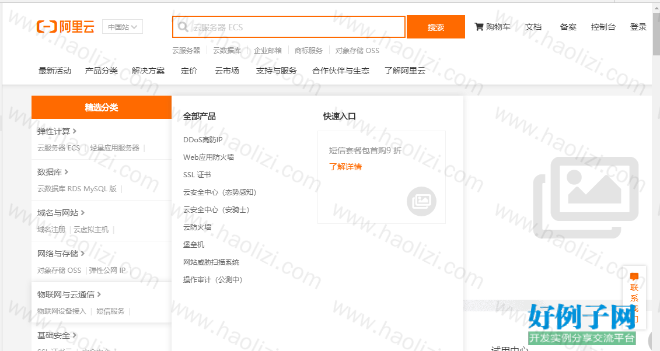Click the image placeholder icon in quick entry card

coord(421,201)
